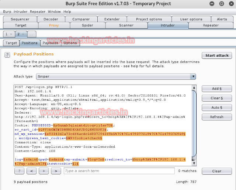Click the 'Connection: close' header line
The image size is (236, 190).
click(x=33, y=143)
